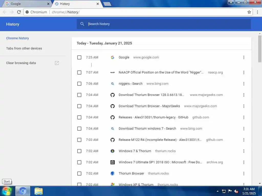Click the magnifier icon in Search history bar
Screen dimensions: 262x196
[x=82, y=24]
